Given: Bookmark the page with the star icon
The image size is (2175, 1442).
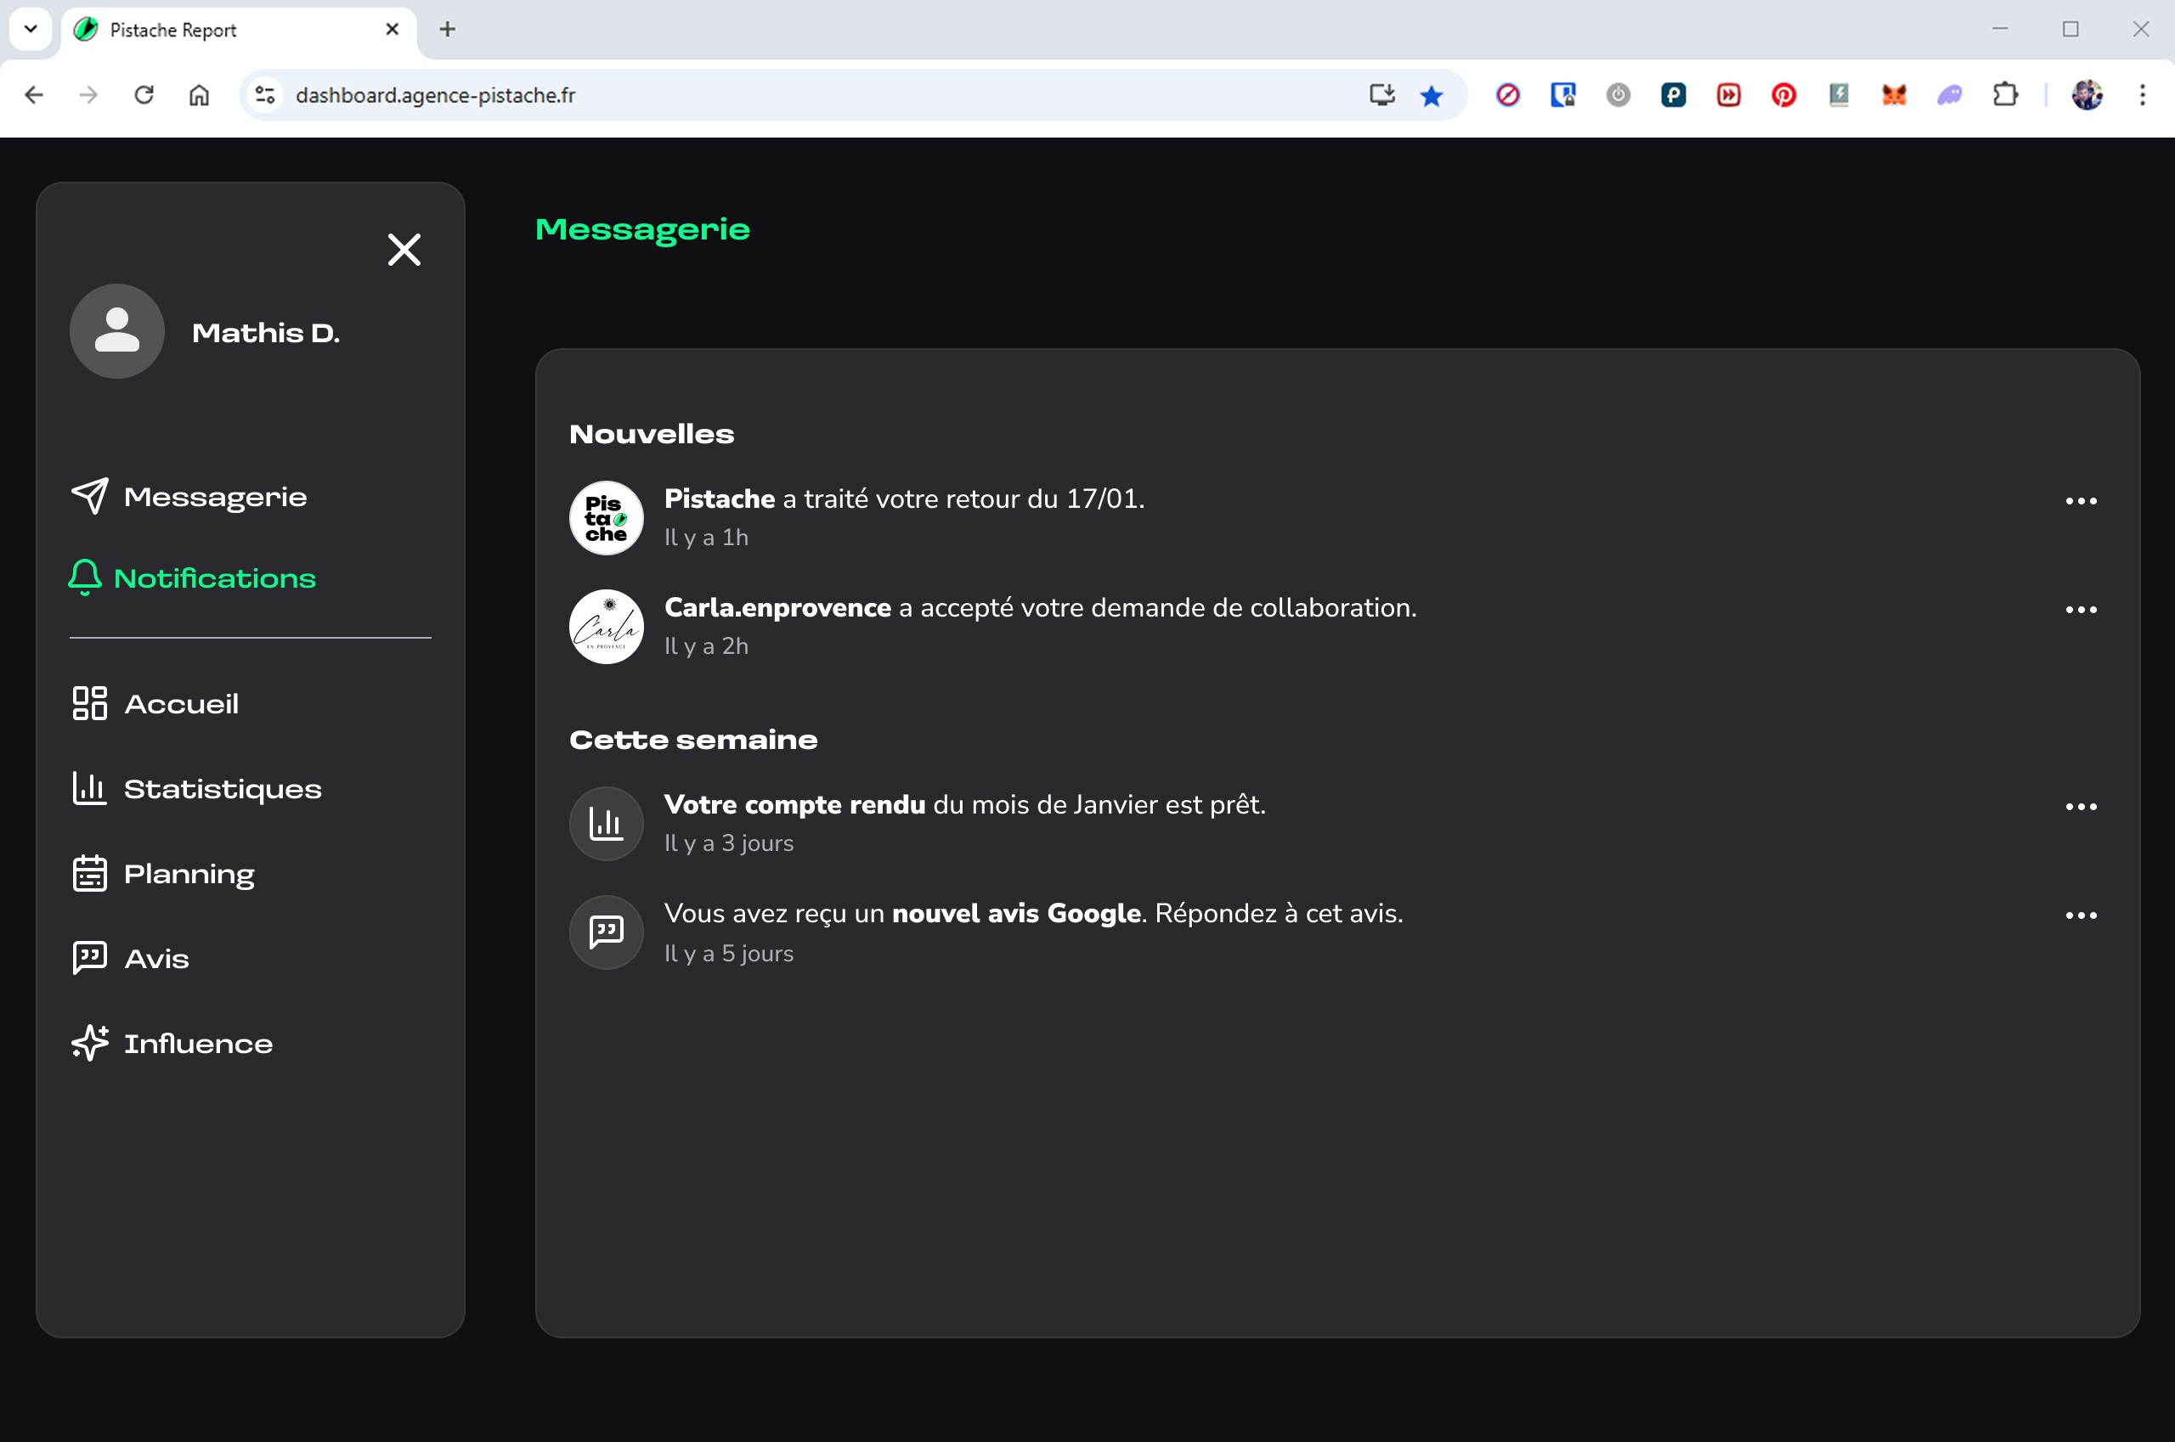Looking at the screenshot, I should click(1431, 96).
